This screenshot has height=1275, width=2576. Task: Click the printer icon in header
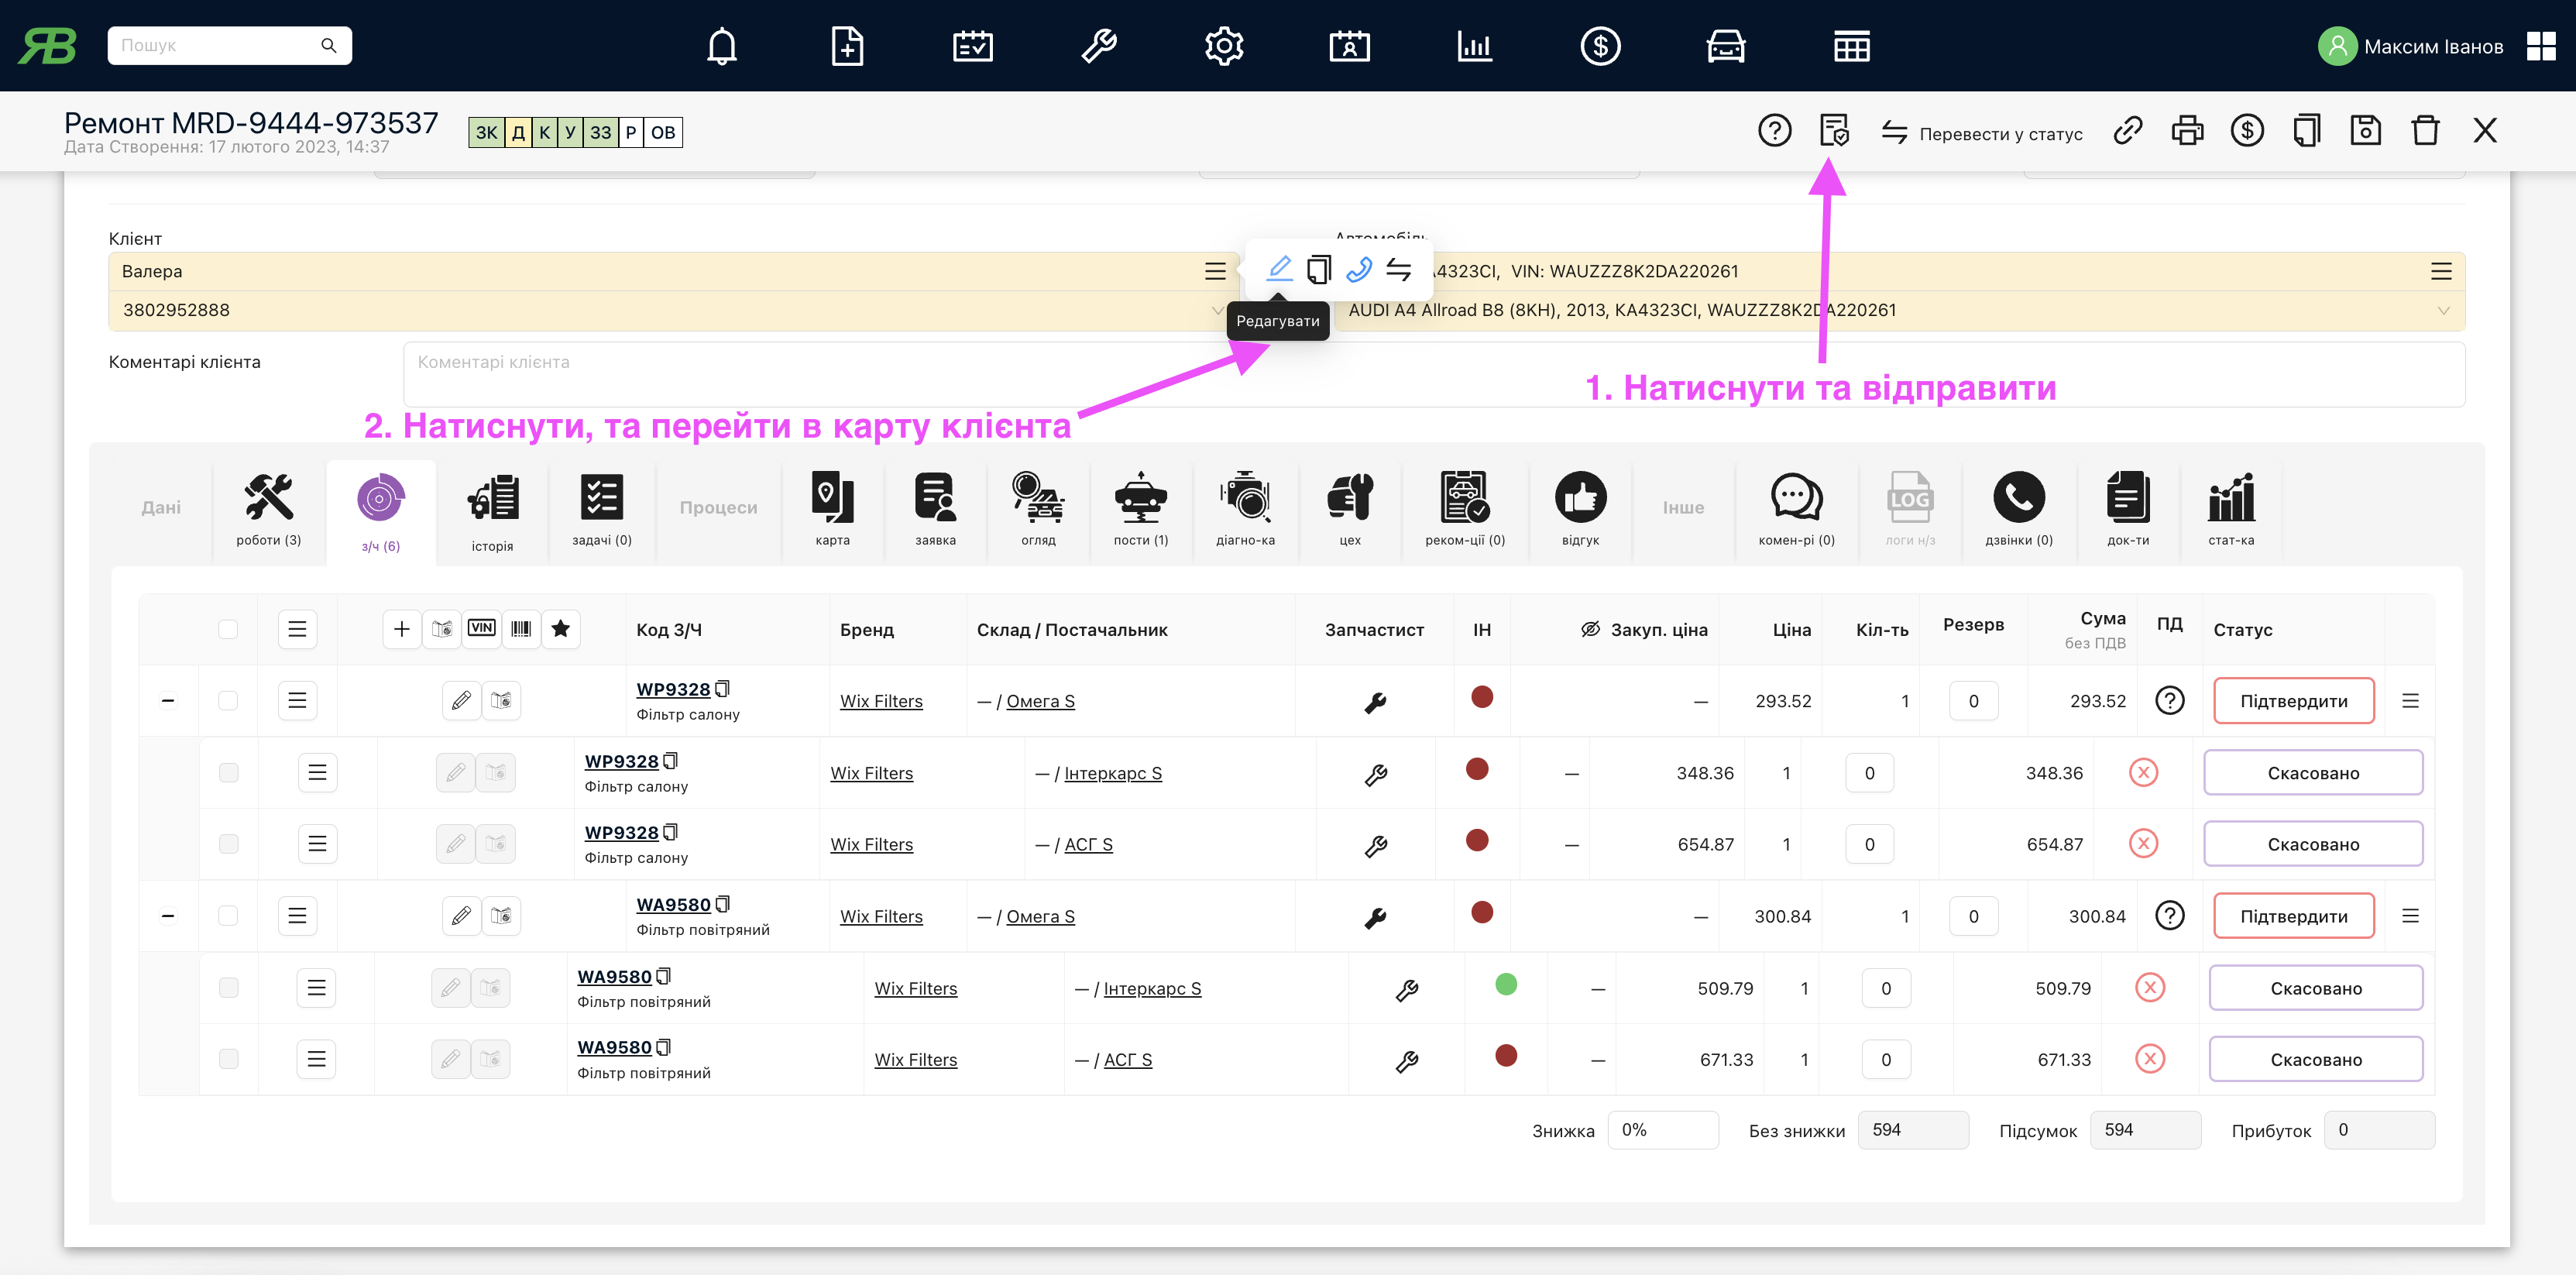point(2186,131)
